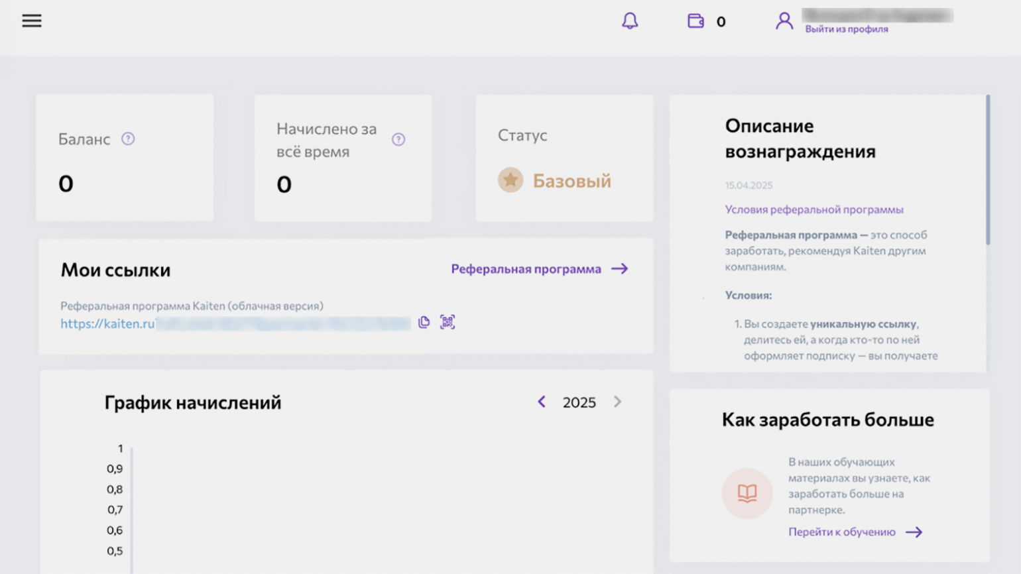Show QR code for referral link

[448, 322]
